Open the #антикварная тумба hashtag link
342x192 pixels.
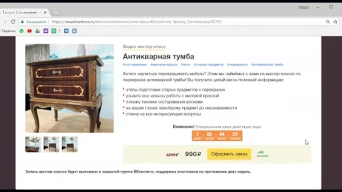pos(267,64)
